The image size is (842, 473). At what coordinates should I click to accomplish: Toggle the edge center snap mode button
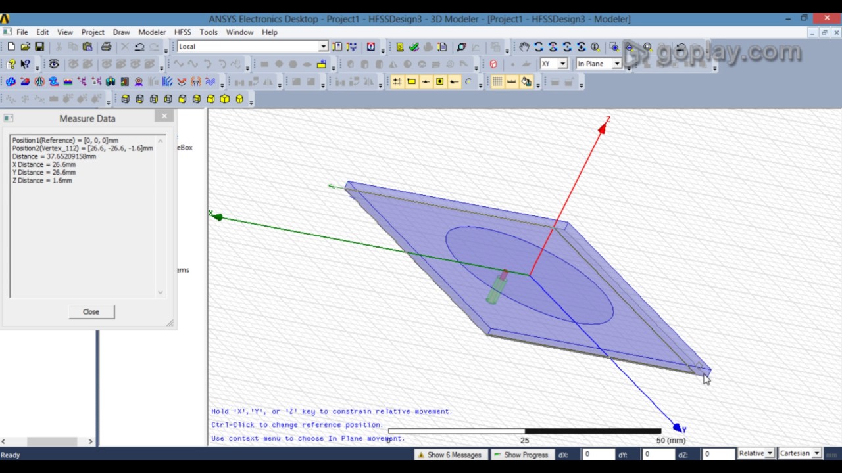(x=426, y=81)
